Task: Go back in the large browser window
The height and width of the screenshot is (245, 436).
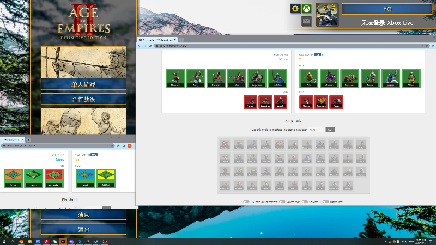Action: coord(140,46)
